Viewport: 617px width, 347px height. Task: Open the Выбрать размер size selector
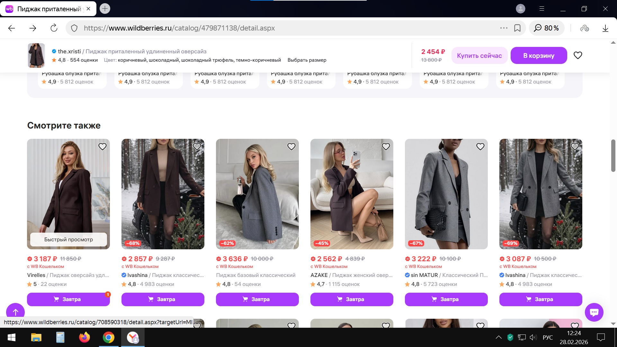pos(307,60)
